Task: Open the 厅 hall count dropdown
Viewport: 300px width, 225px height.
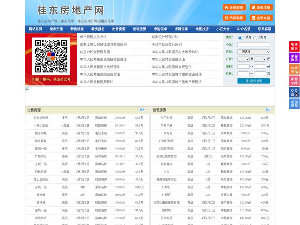Action: coord(260,59)
